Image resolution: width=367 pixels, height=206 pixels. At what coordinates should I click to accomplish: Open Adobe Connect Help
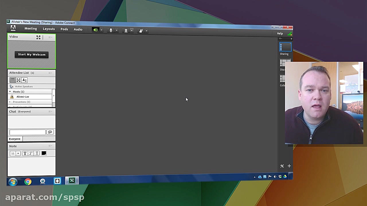(x=280, y=33)
